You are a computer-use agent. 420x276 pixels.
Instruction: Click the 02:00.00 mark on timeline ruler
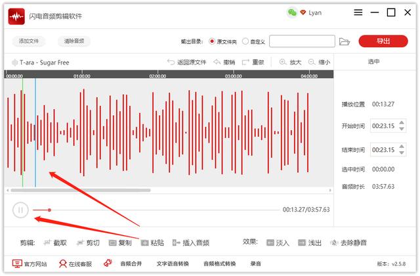[x=157, y=76]
